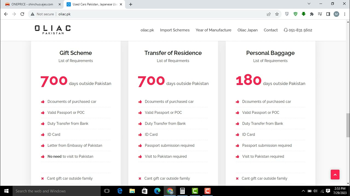Open new Microsoft Edge taskbar icon
This screenshot has height=196, width=350.
coord(157,191)
